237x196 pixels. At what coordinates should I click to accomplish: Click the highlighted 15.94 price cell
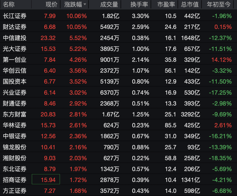[x=46, y=180]
